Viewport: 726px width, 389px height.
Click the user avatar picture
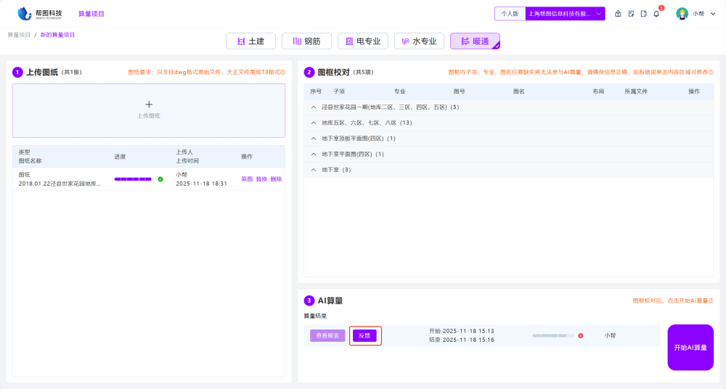[682, 14]
